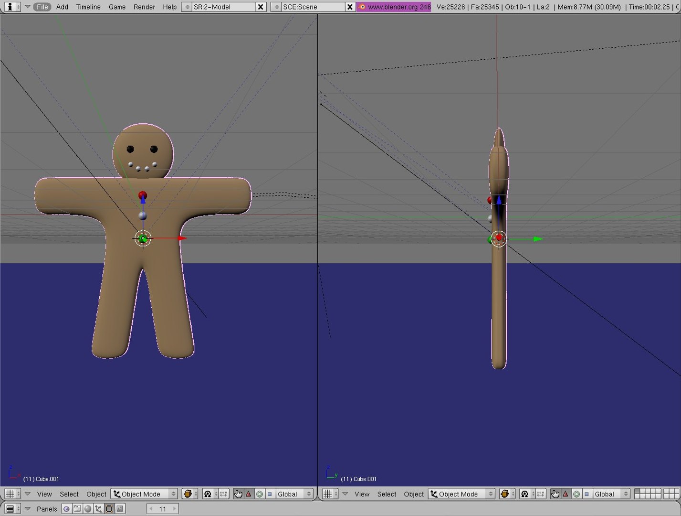The image size is (681, 516).
Task: Open left viewport pivot point selector icon
Action: point(210,494)
